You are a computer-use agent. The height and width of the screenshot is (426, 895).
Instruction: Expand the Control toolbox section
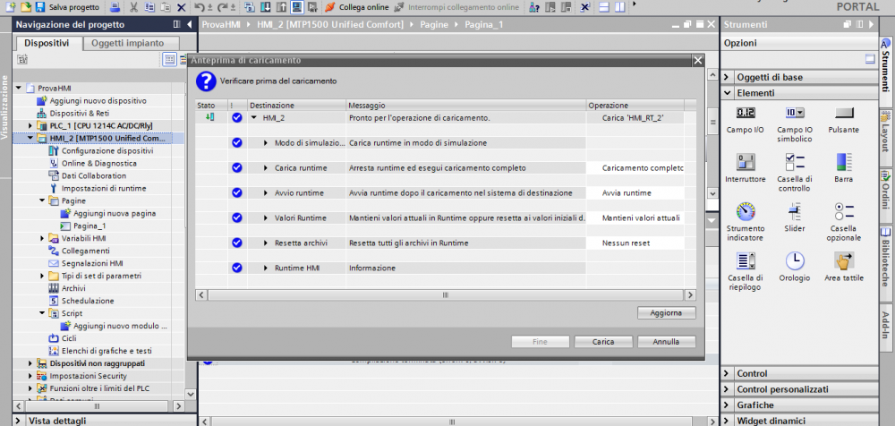click(x=727, y=373)
